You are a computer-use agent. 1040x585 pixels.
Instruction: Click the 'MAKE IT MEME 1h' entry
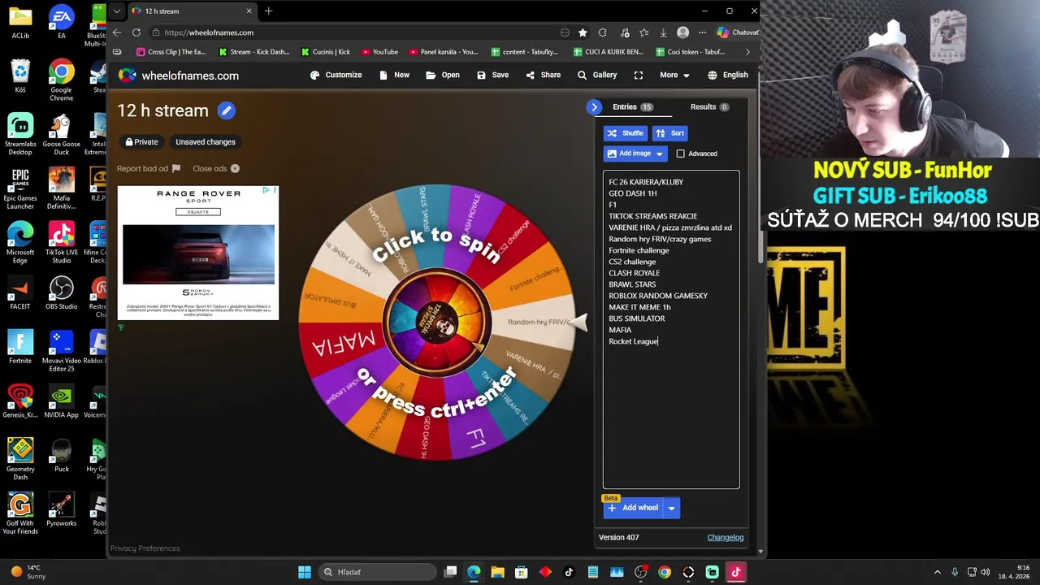point(639,307)
